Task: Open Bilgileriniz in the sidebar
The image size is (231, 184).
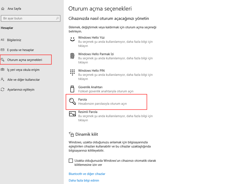Action: pyautogui.click(x=14, y=40)
